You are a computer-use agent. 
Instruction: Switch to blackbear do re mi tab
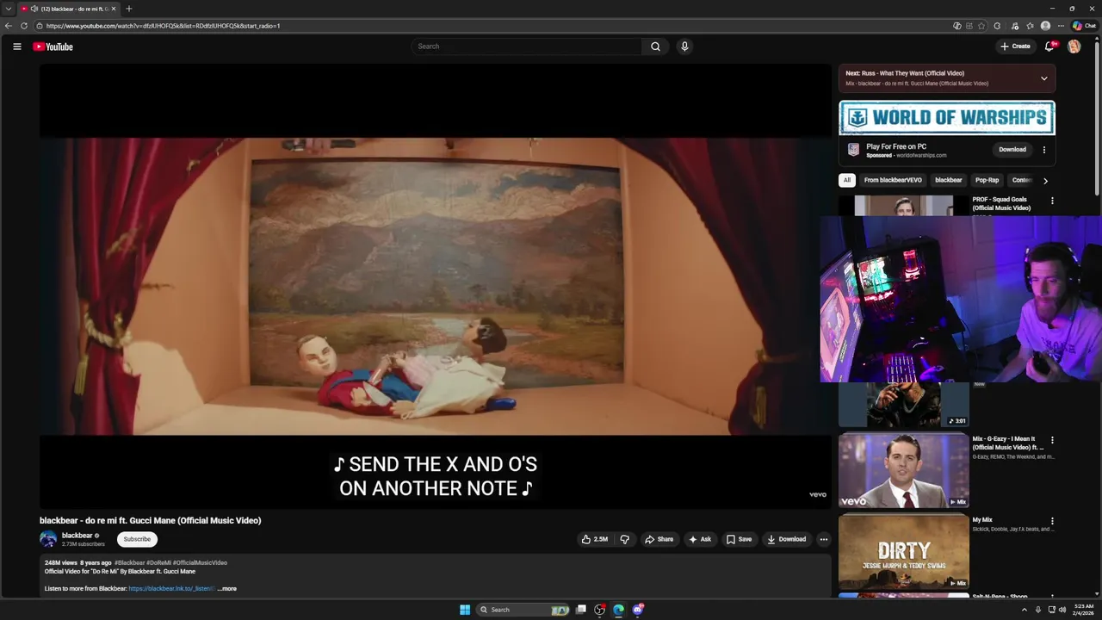point(69,9)
